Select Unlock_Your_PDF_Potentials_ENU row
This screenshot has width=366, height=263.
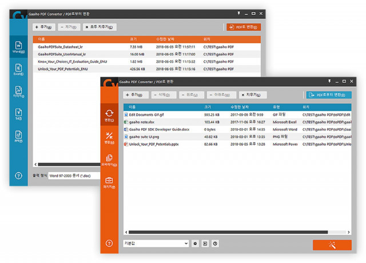(147, 69)
